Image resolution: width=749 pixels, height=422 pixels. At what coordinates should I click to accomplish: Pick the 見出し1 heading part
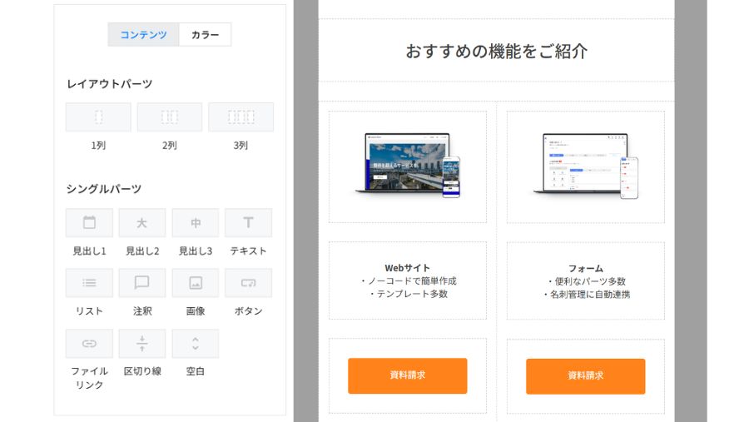pyautogui.click(x=89, y=223)
